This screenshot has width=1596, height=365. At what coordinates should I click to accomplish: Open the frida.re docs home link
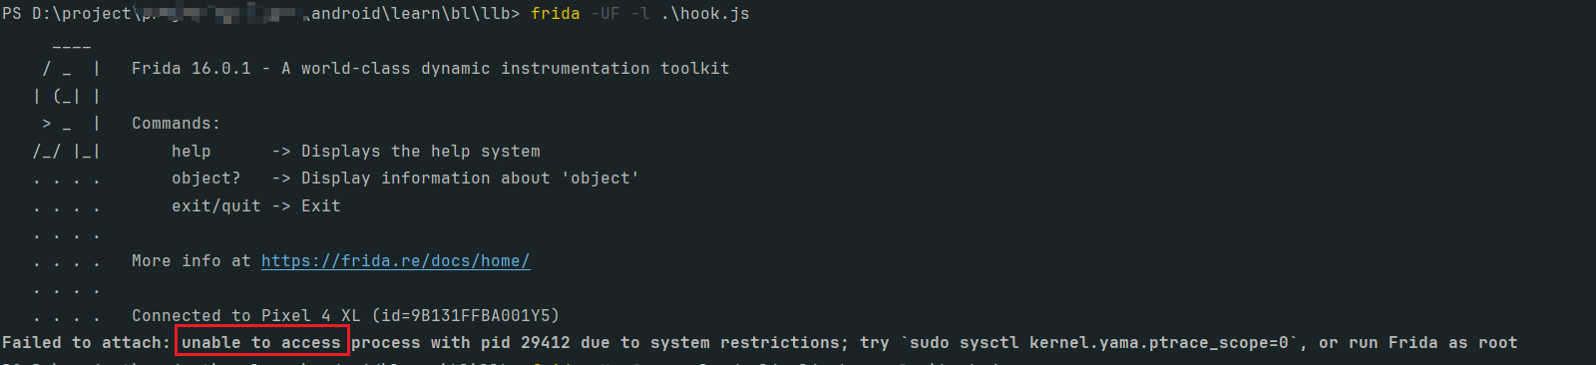point(395,261)
